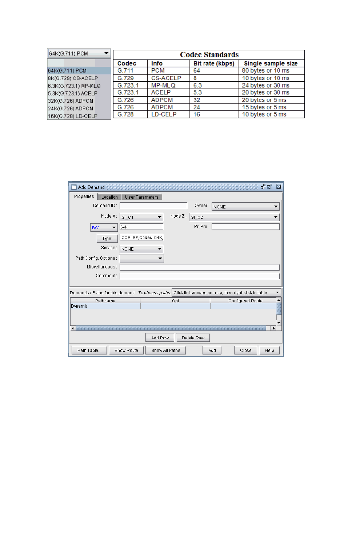Maximize the Add Demand dialog
352x539 pixels.
click(x=269, y=187)
